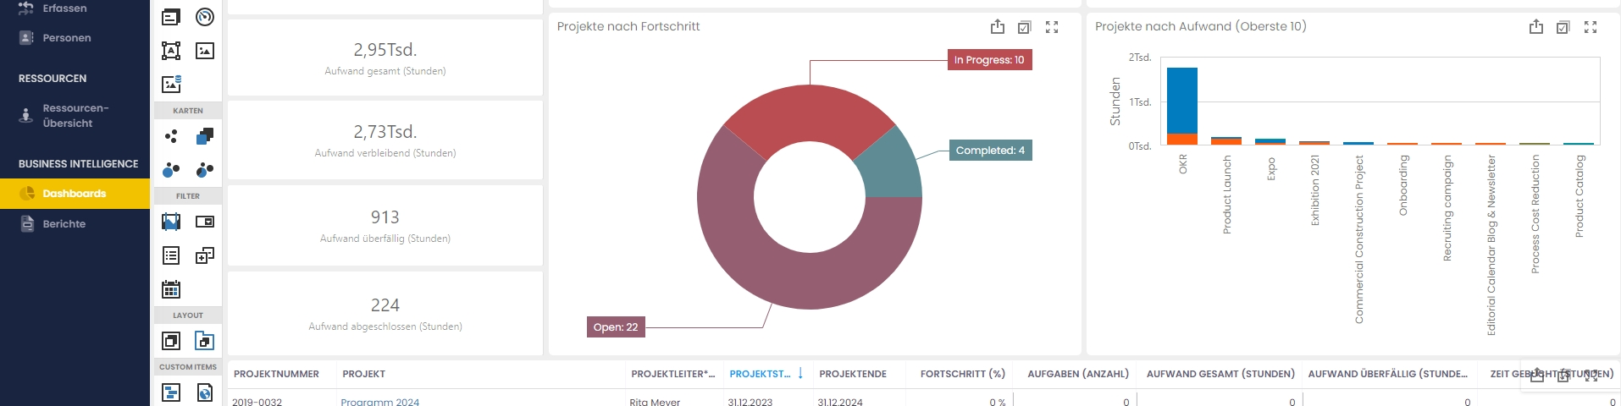
Task: Add a Combo Box filter item
Action: 205,222
